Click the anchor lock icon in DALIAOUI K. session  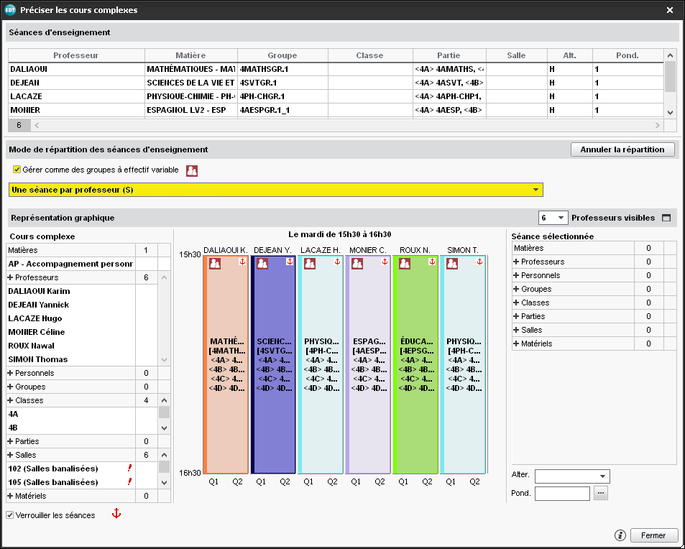point(242,262)
